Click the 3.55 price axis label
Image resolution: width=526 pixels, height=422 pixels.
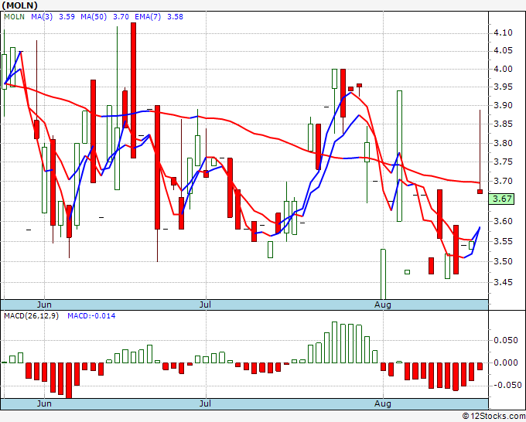pos(503,241)
